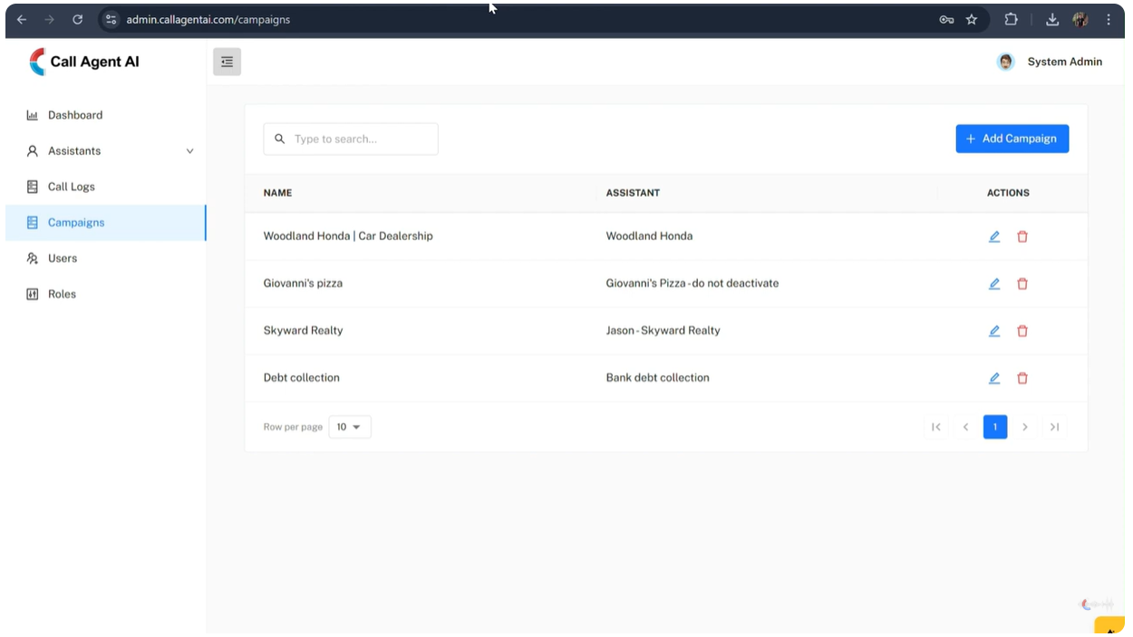The width and height of the screenshot is (1133, 637).
Task: Delete the Giovanni's pizza campaign using trash icon
Action: click(x=1022, y=284)
